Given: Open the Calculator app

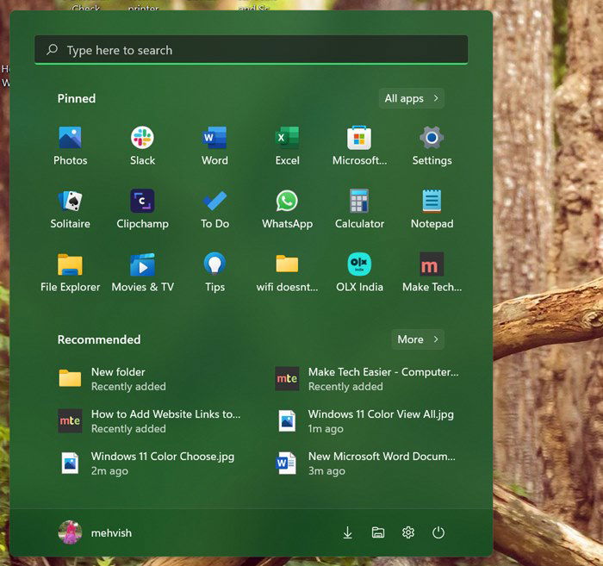Looking at the screenshot, I should [x=359, y=209].
